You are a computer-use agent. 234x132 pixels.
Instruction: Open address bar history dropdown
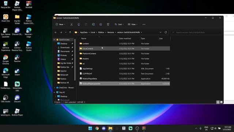click(161, 32)
